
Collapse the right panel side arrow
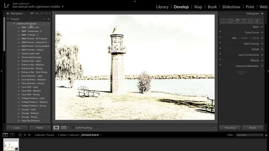[268, 71]
